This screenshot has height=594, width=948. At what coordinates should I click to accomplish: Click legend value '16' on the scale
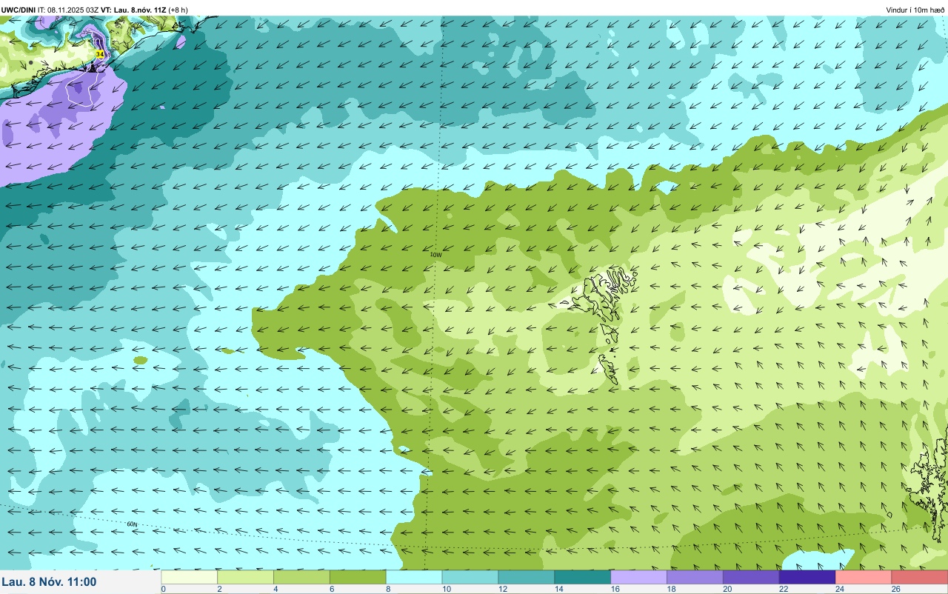pos(614,589)
